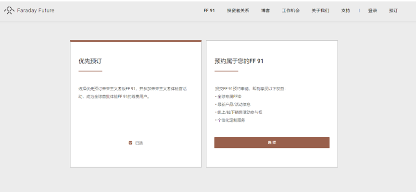Open the 支持 menu item
Viewport: 416px width, 192px height.
(x=345, y=11)
